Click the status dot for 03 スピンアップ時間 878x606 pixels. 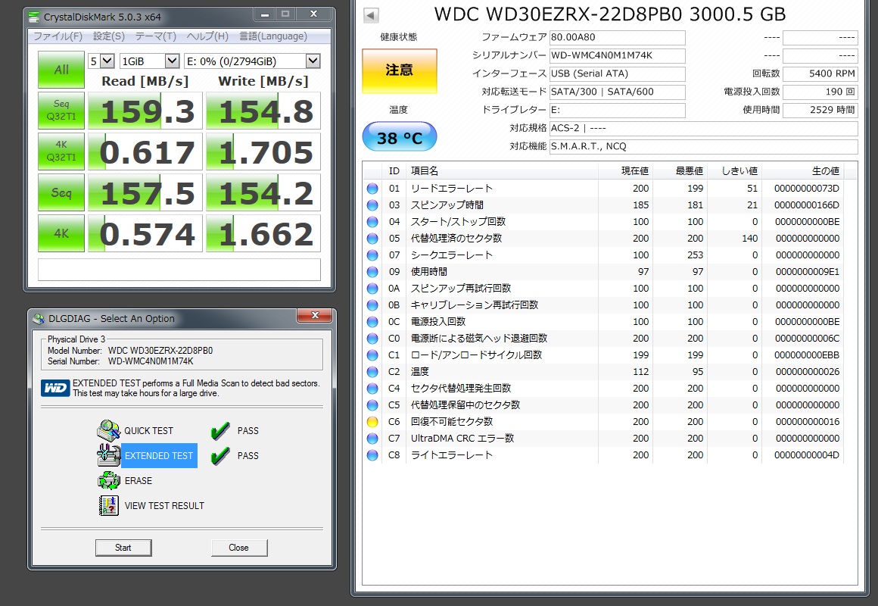coord(372,205)
